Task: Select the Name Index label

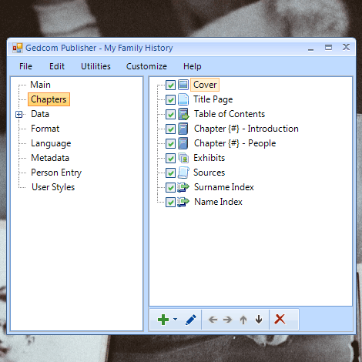Action: pyautogui.click(x=218, y=202)
